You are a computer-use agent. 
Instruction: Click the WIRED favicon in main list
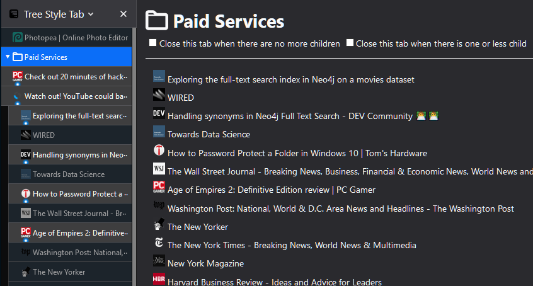tap(159, 94)
